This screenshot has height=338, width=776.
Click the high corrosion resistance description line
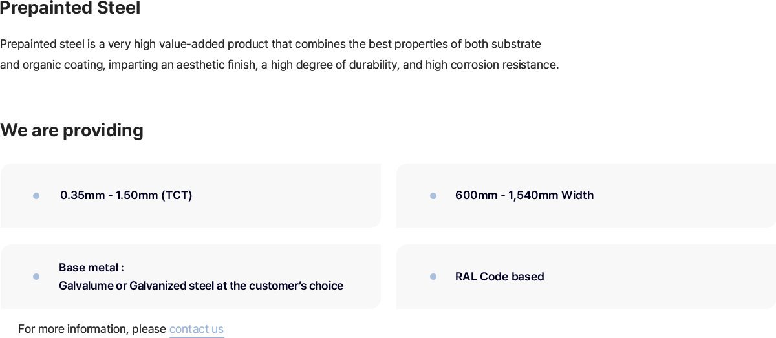pyautogui.click(x=279, y=65)
